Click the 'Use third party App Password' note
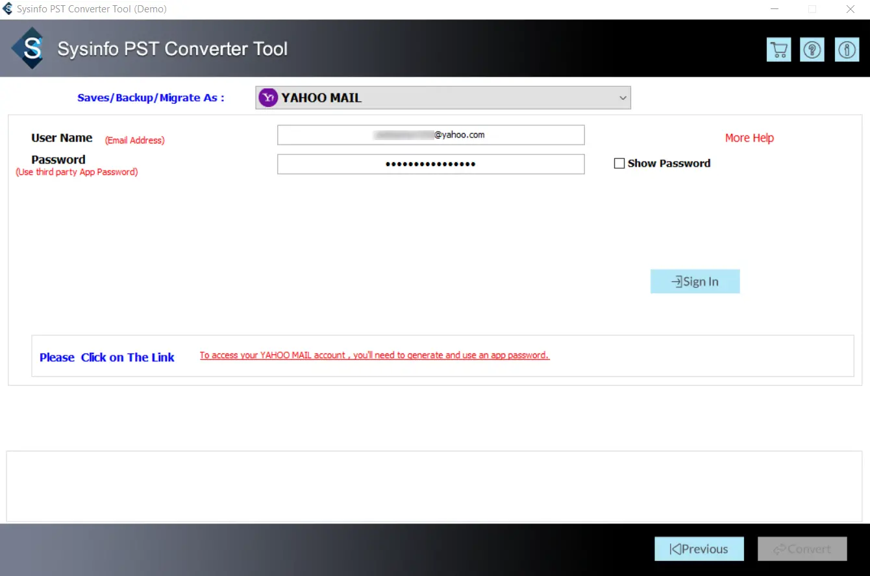 pyautogui.click(x=77, y=172)
